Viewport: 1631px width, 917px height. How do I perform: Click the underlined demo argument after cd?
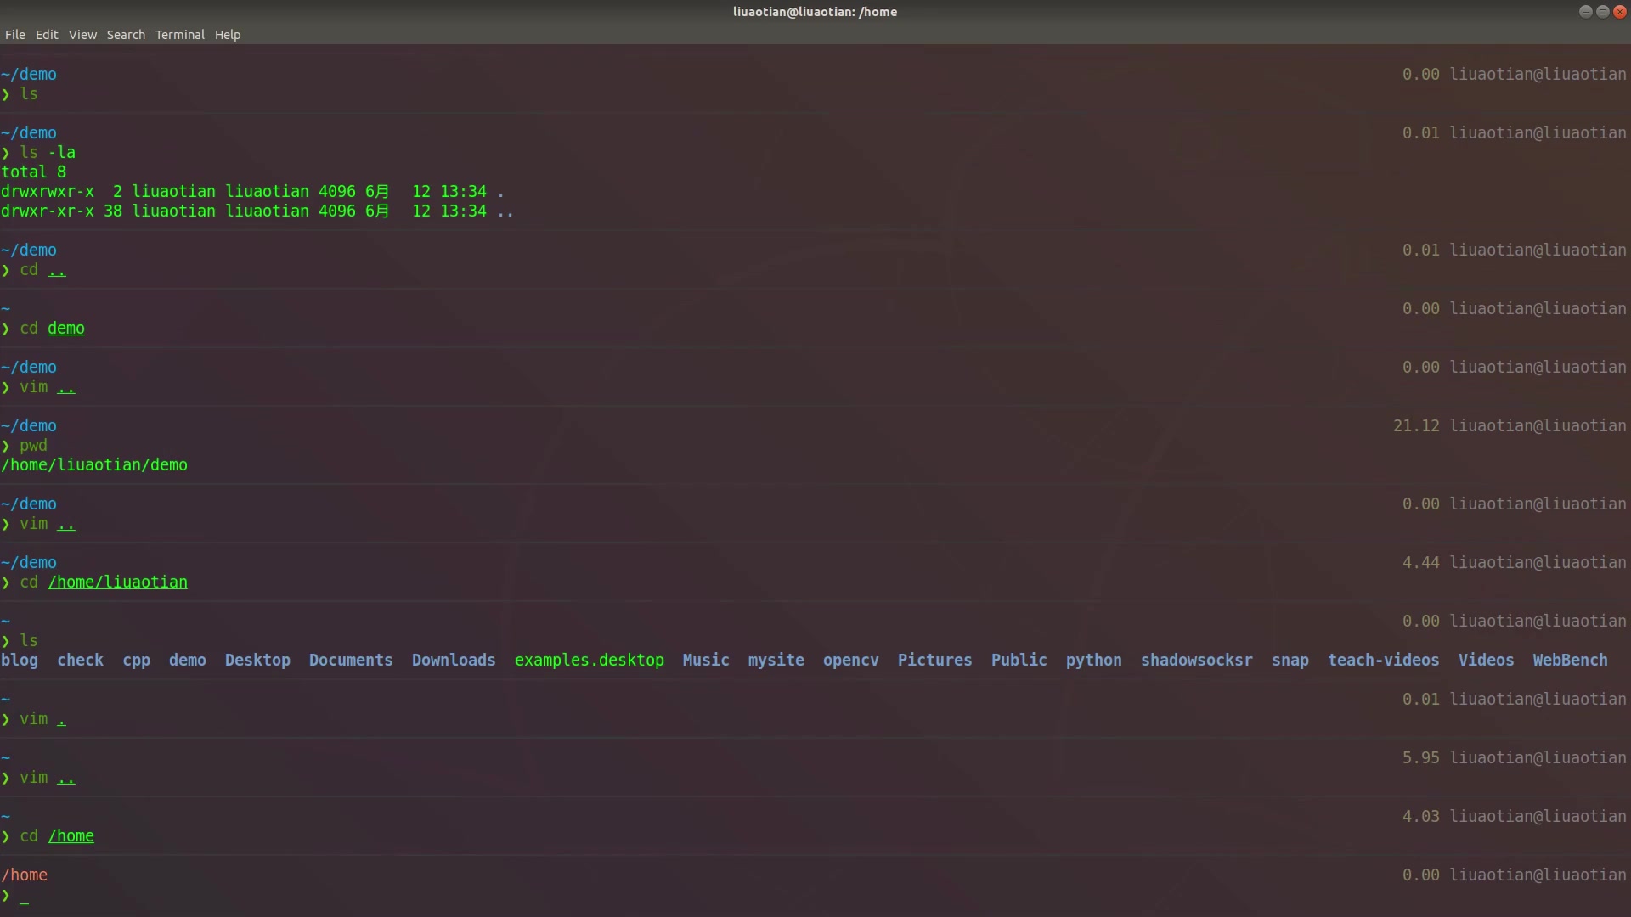click(65, 328)
